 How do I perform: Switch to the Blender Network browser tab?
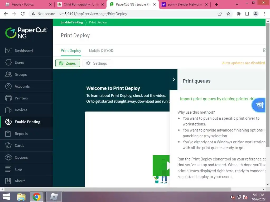pyautogui.click(x=184, y=4)
